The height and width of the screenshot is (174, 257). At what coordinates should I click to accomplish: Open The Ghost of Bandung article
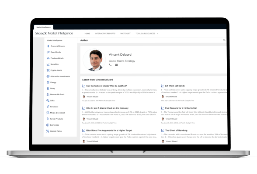tap(176, 130)
